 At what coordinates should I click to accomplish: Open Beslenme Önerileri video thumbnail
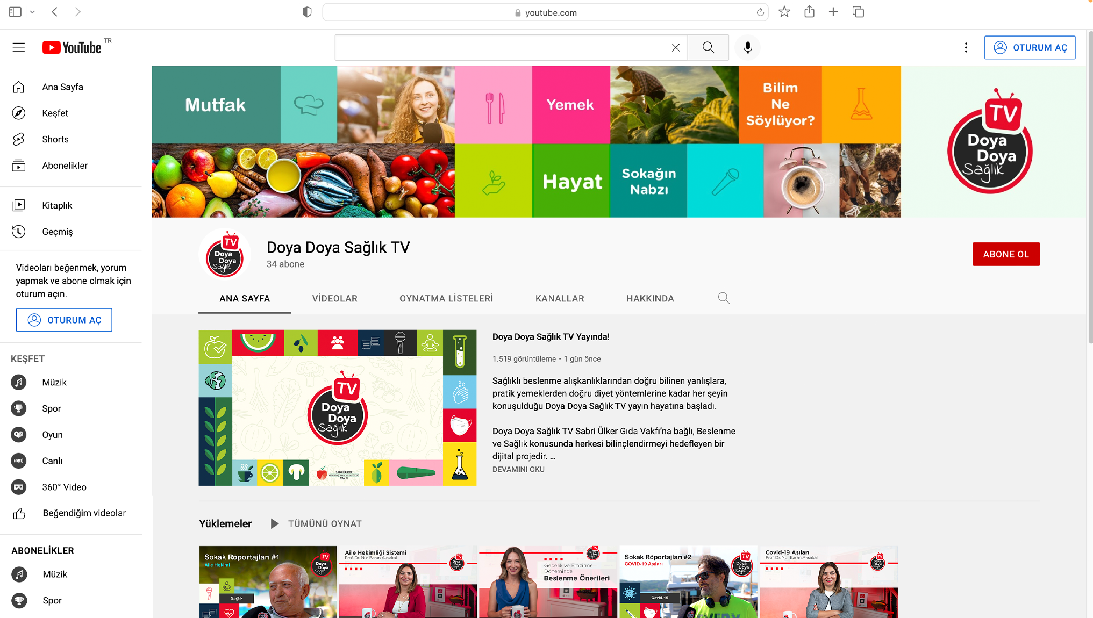pos(548,582)
